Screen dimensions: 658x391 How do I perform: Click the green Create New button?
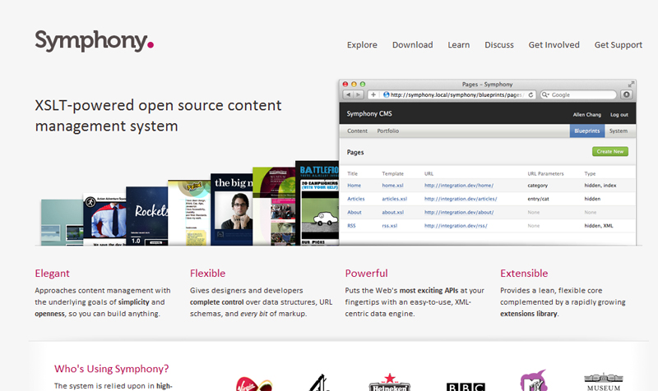609,152
